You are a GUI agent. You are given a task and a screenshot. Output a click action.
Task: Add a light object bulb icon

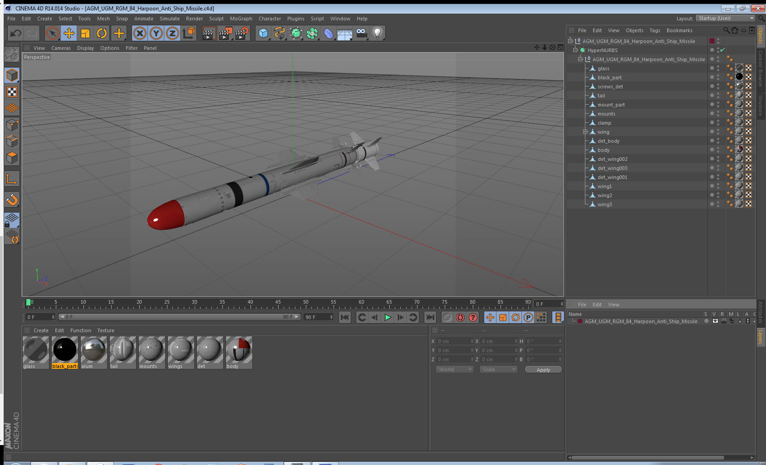[x=378, y=33]
